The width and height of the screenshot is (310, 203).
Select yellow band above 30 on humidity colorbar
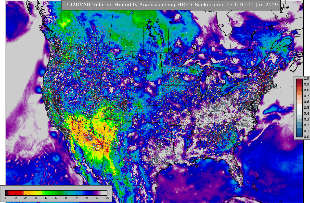coord(36,193)
